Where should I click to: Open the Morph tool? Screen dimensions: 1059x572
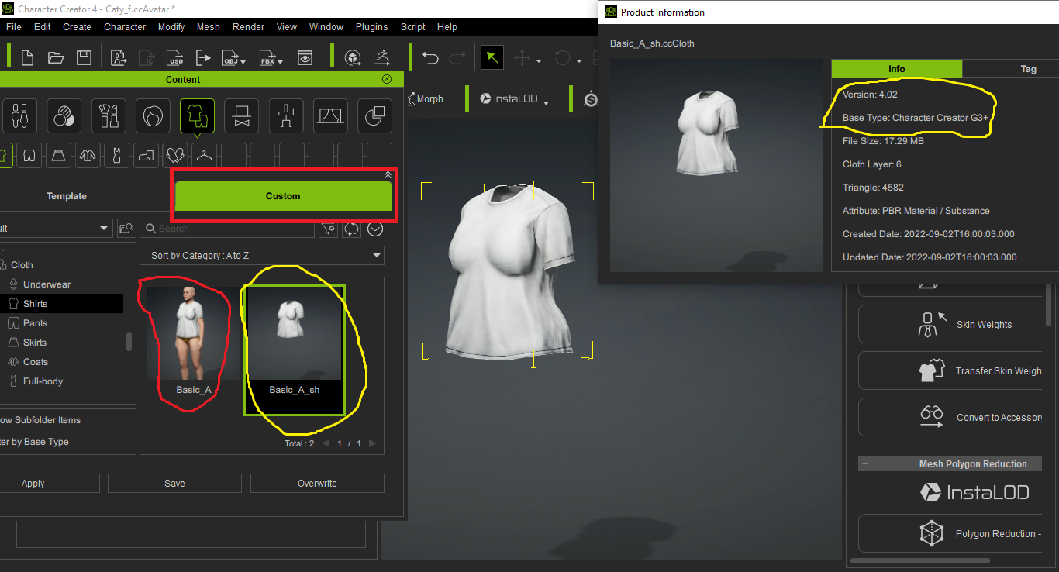pyautogui.click(x=426, y=98)
